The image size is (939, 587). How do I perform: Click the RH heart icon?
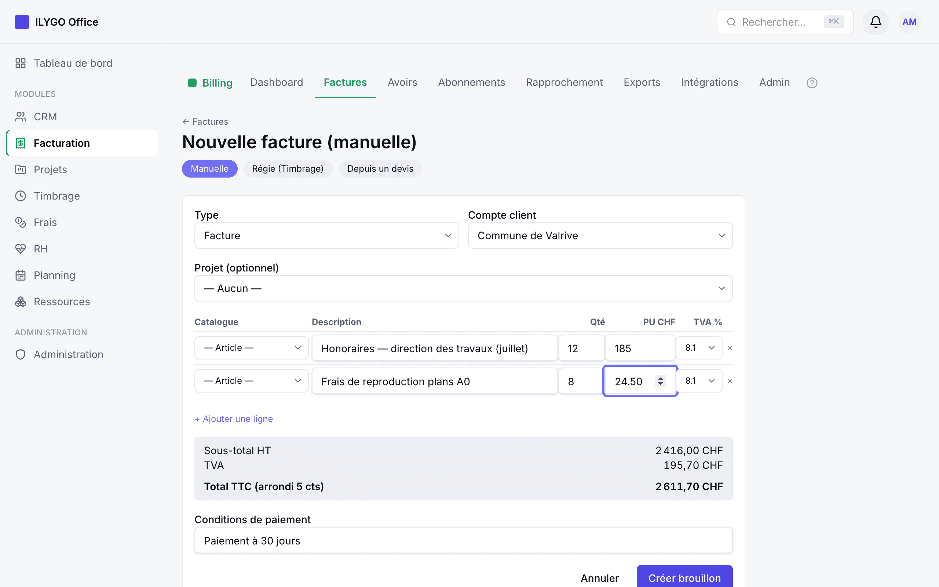pyautogui.click(x=21, y=248)
